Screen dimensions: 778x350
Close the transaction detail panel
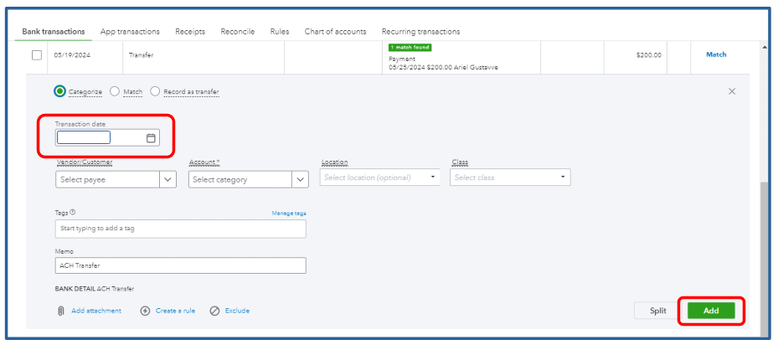point(732,91)
